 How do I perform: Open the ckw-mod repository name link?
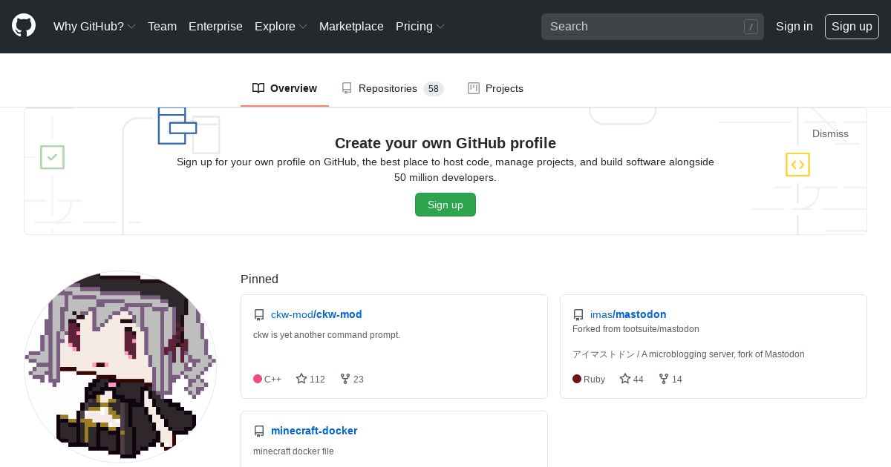point(339,314)
